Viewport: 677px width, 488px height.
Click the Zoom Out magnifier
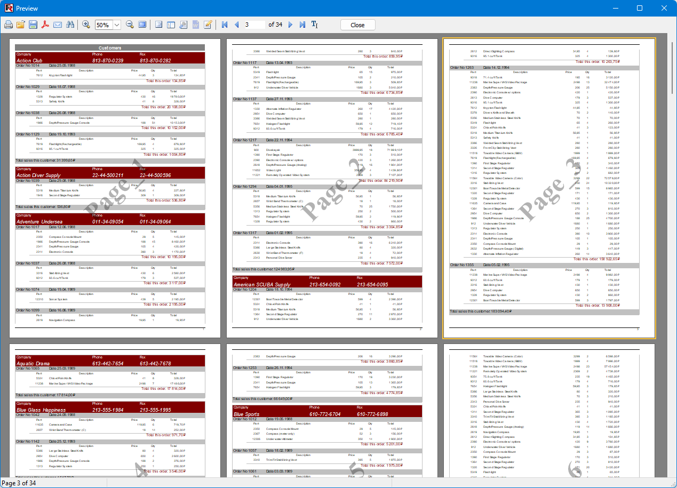(x=130, y=25)
